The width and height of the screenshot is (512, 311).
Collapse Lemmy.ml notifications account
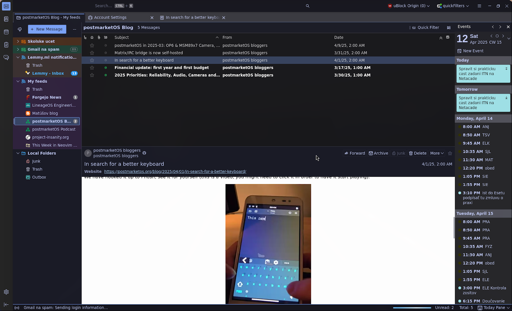click(18, 57)
